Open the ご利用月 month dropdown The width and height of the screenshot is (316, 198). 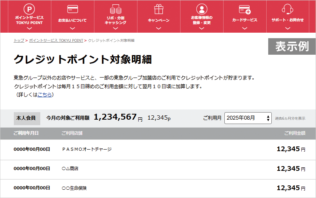[248, 118]
